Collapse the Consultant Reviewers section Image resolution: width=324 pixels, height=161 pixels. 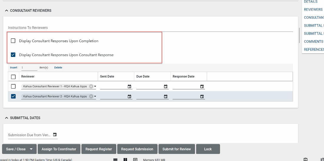coord(6,11)
